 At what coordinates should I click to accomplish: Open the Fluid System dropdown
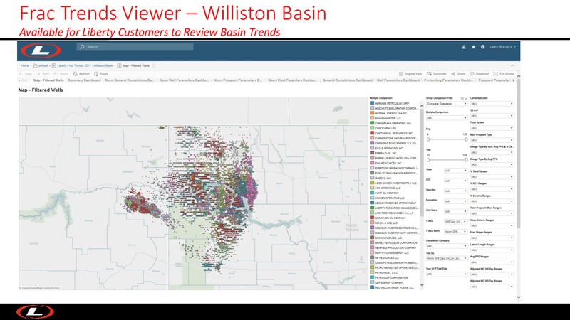492,128
